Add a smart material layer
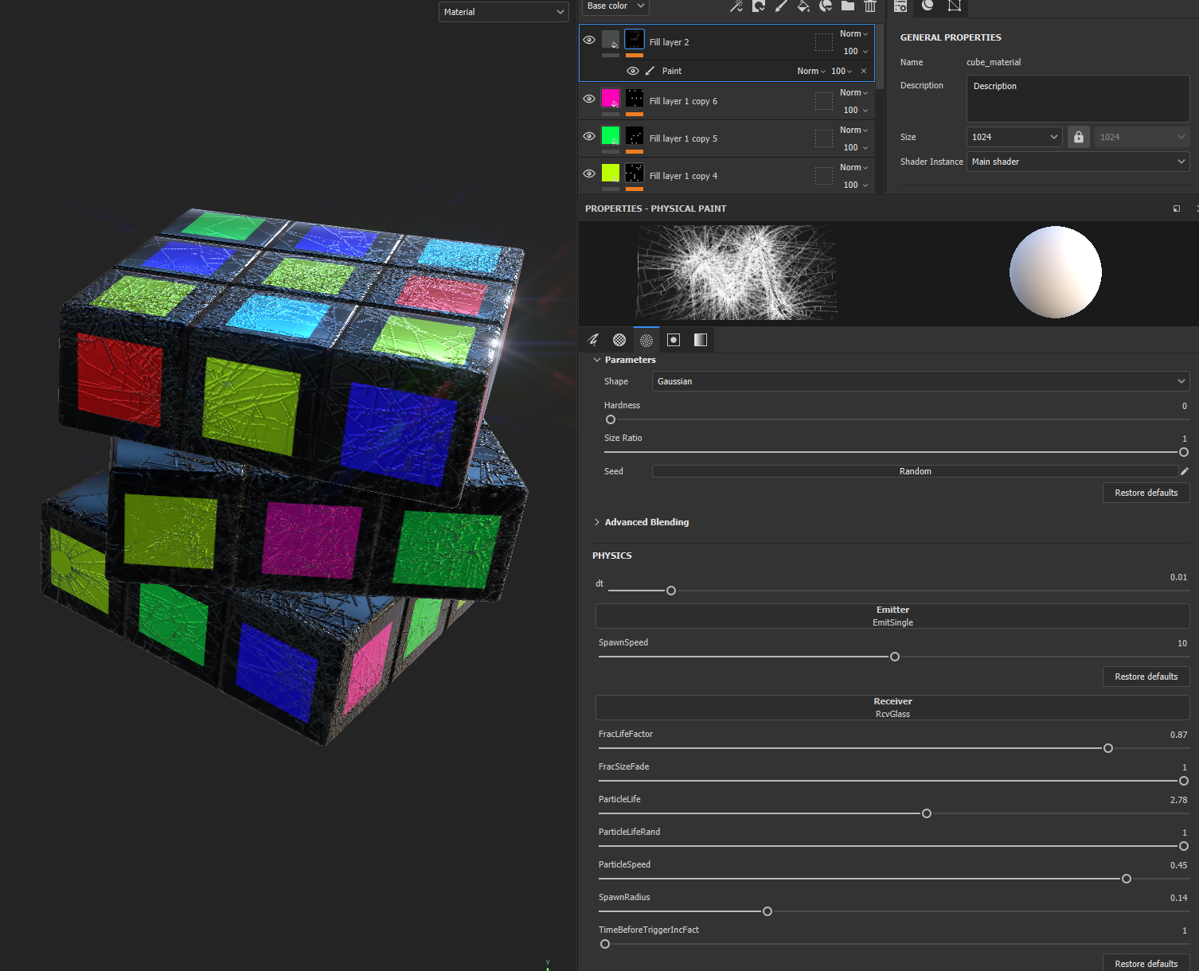The width and height of the screenshot is (1199, 971). click(x=826, y=6)
